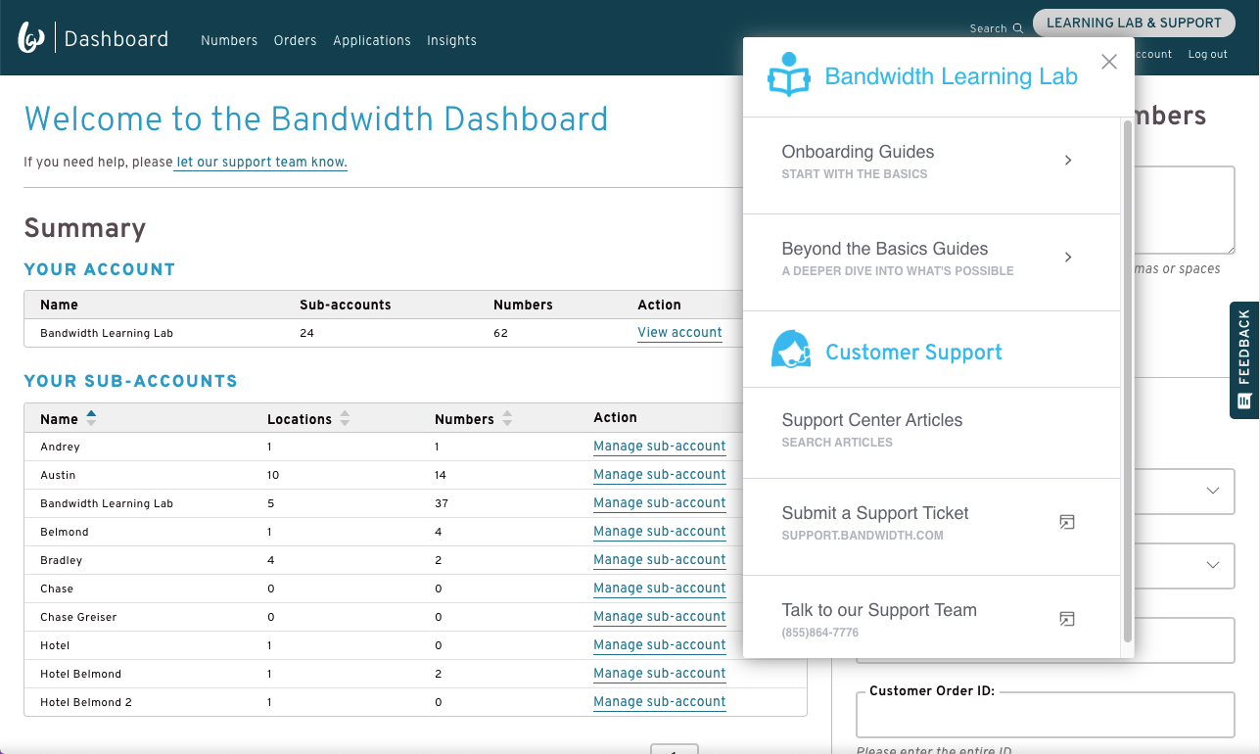Manage sub-account for Hotel
The width and height of the screenshot is (1260, 754).
point(660,645)
